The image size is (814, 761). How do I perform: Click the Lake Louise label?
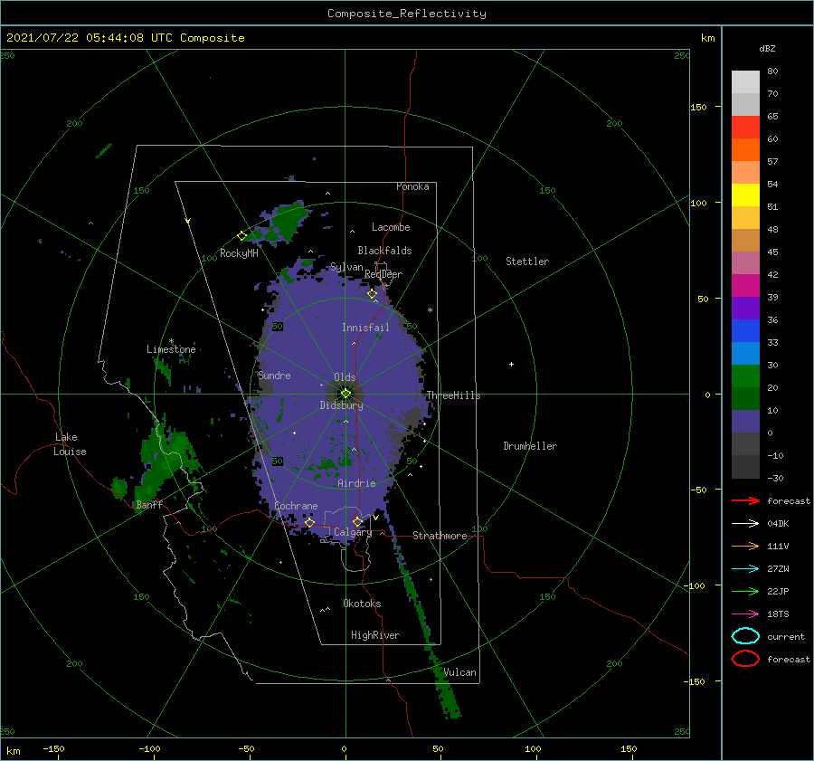[70, 444]
